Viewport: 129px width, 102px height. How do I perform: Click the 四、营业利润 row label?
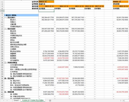coord(9,79)
